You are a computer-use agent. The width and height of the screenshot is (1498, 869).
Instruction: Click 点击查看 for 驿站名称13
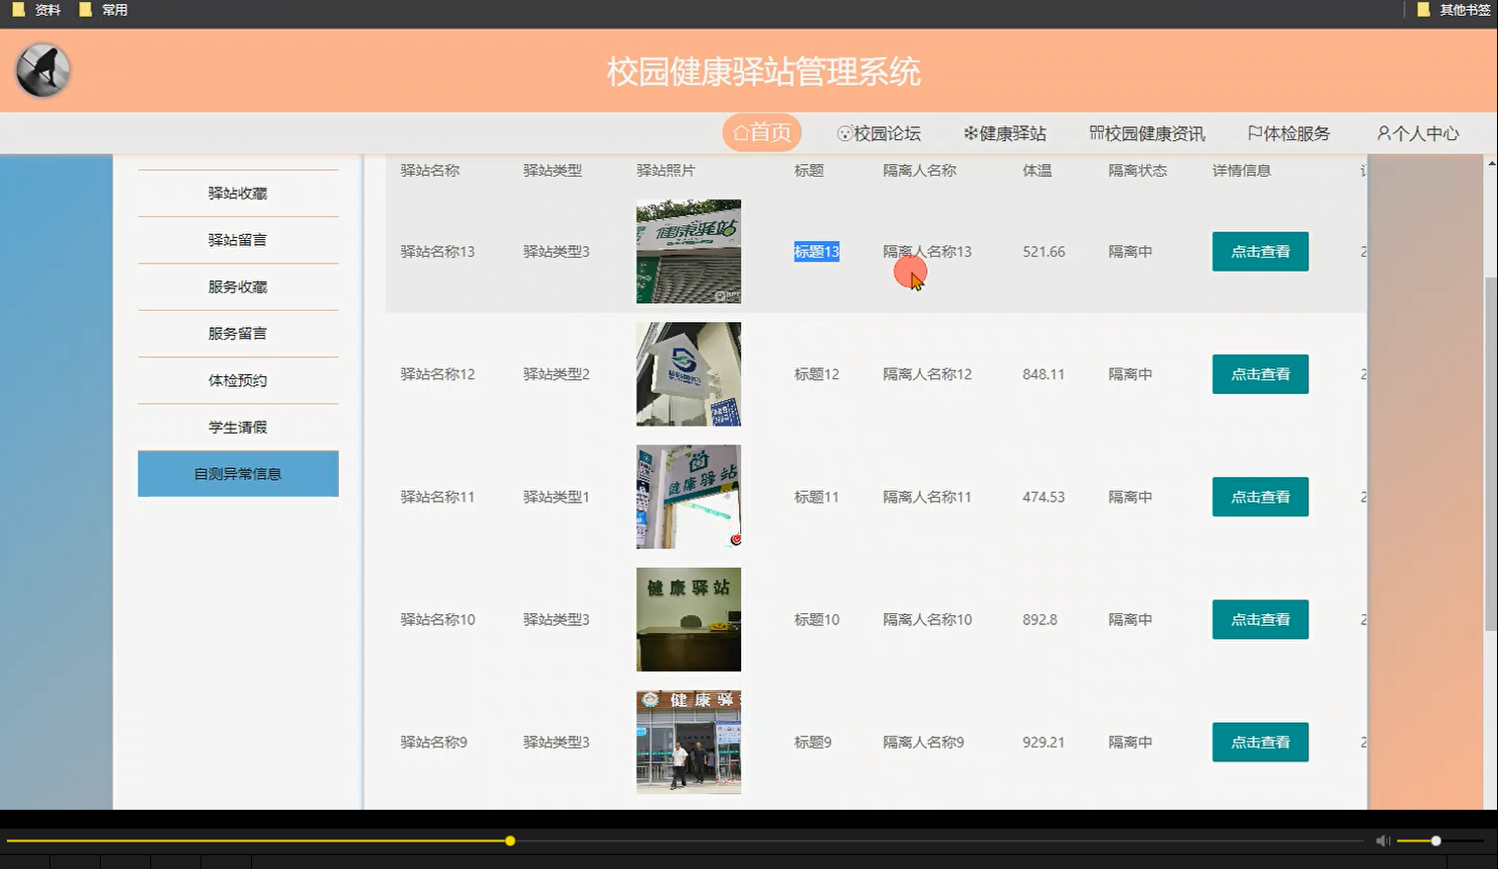click(1260, 251)
